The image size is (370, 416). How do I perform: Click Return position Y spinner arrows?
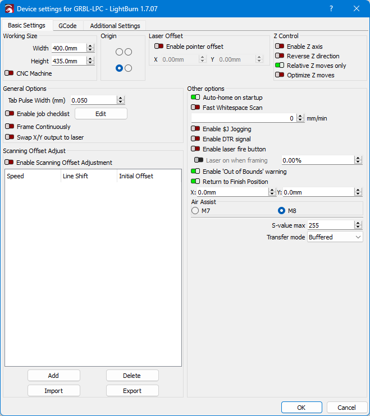coord(358,192)
